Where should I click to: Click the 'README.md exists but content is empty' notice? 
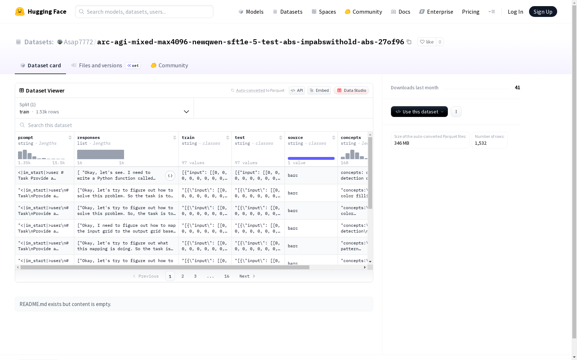194,304
